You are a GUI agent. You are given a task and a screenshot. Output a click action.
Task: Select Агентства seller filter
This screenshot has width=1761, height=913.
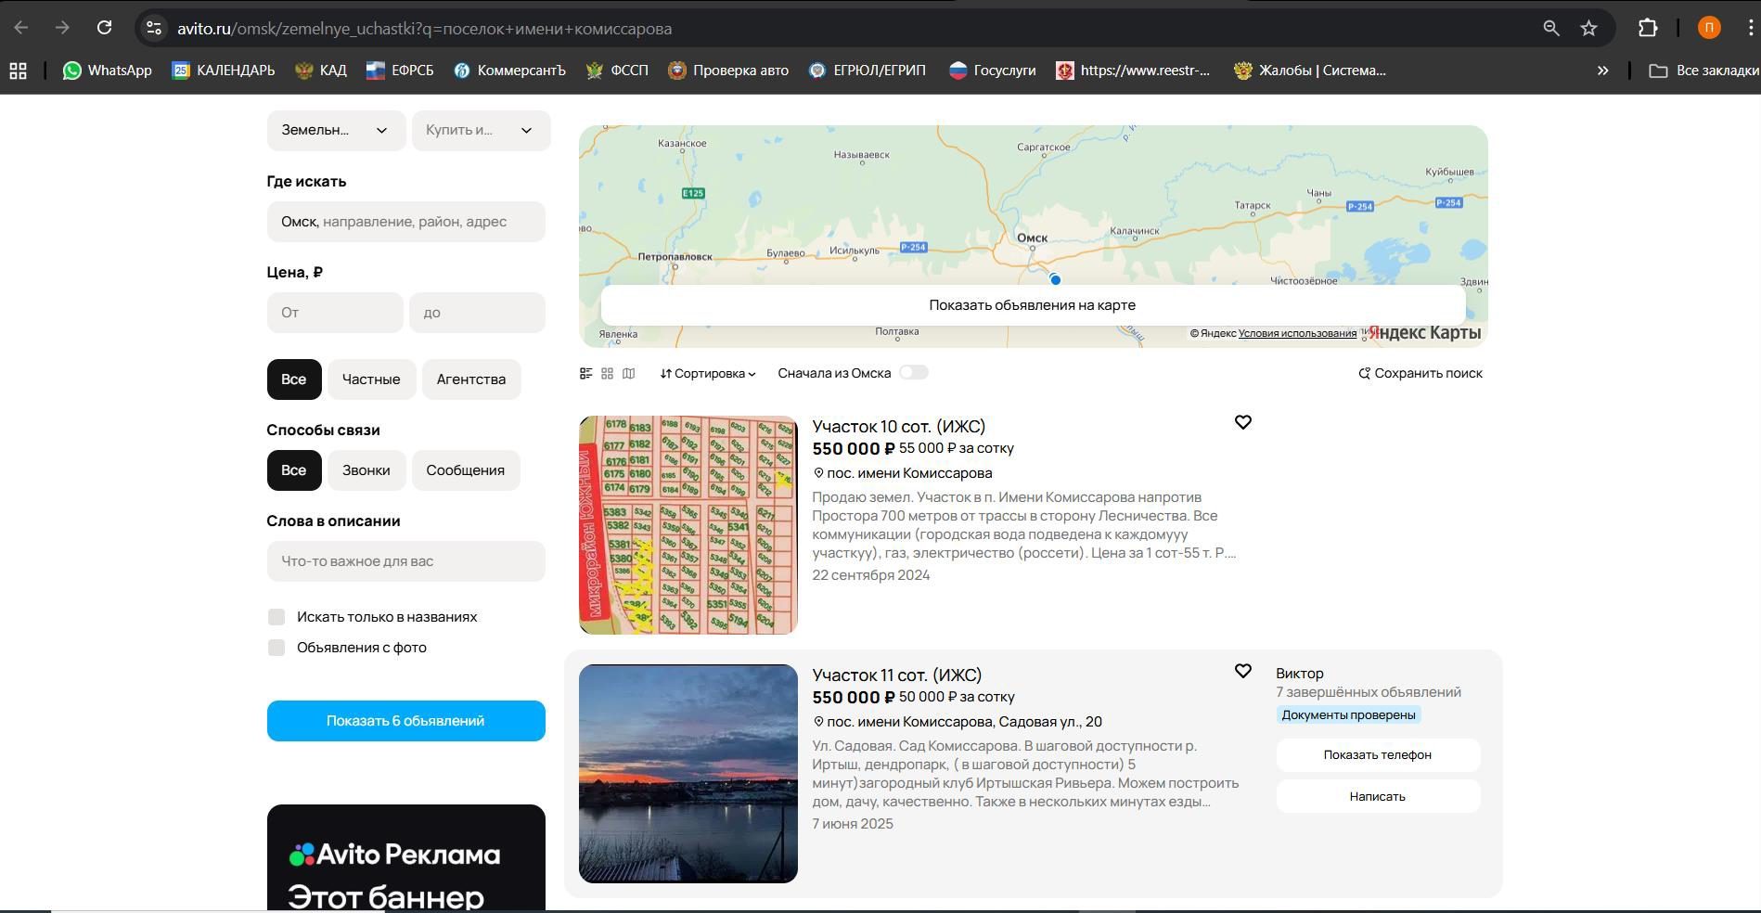tap(471, 379)
